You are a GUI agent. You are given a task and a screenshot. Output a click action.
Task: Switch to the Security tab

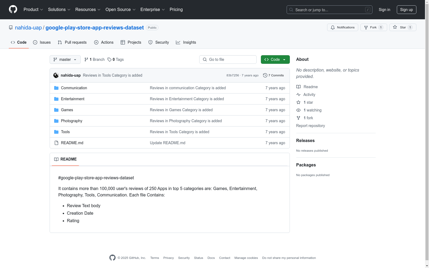159,42
